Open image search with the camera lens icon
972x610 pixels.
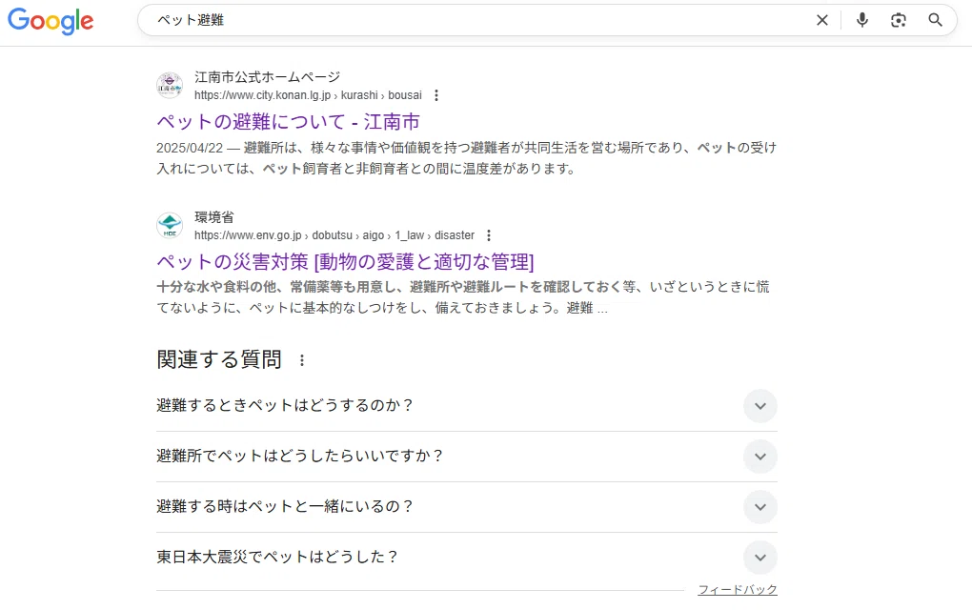coord(899,20)
